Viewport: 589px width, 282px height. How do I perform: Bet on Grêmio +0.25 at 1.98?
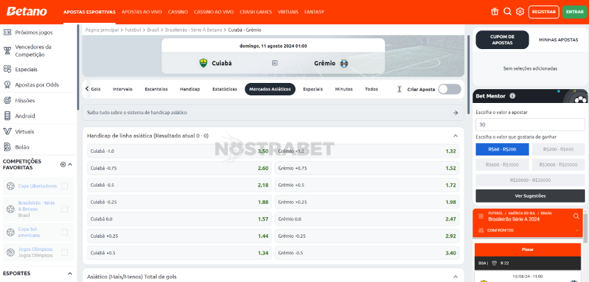(367, 202)
